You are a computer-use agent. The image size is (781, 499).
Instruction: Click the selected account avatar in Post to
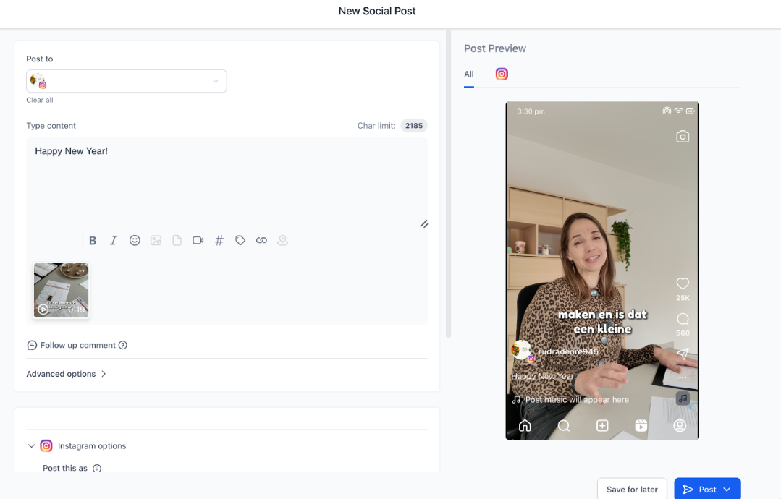coord(38,80)
